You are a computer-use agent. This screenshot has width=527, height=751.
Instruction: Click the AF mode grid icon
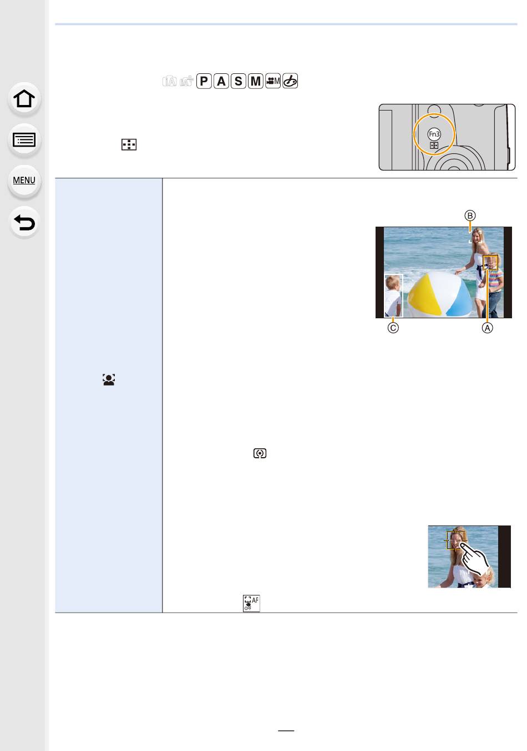(129, 145)
